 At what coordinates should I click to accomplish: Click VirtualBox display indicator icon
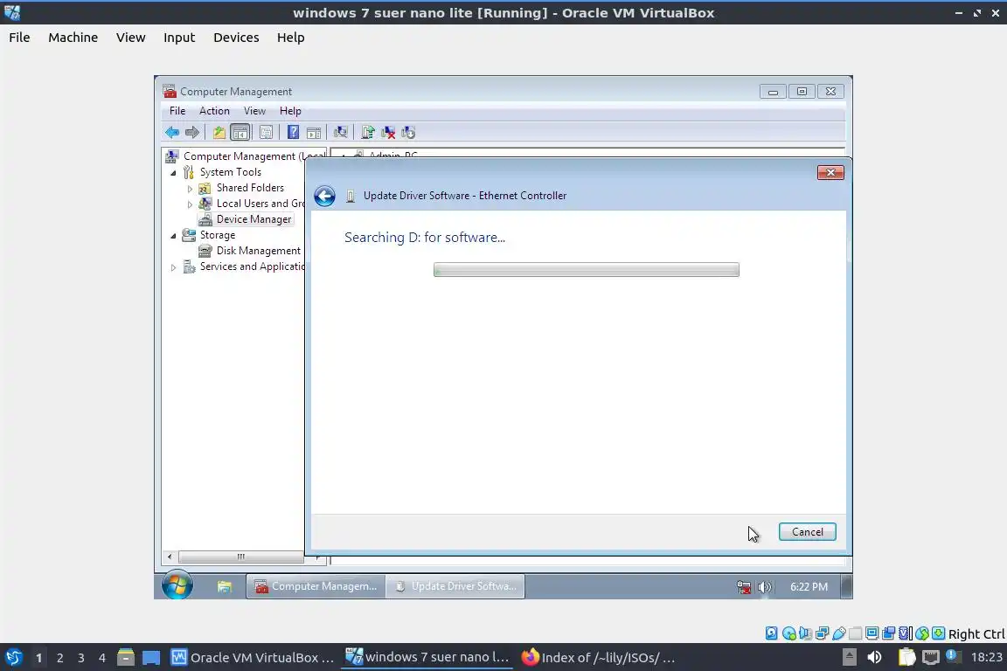[x=872, y=633]
